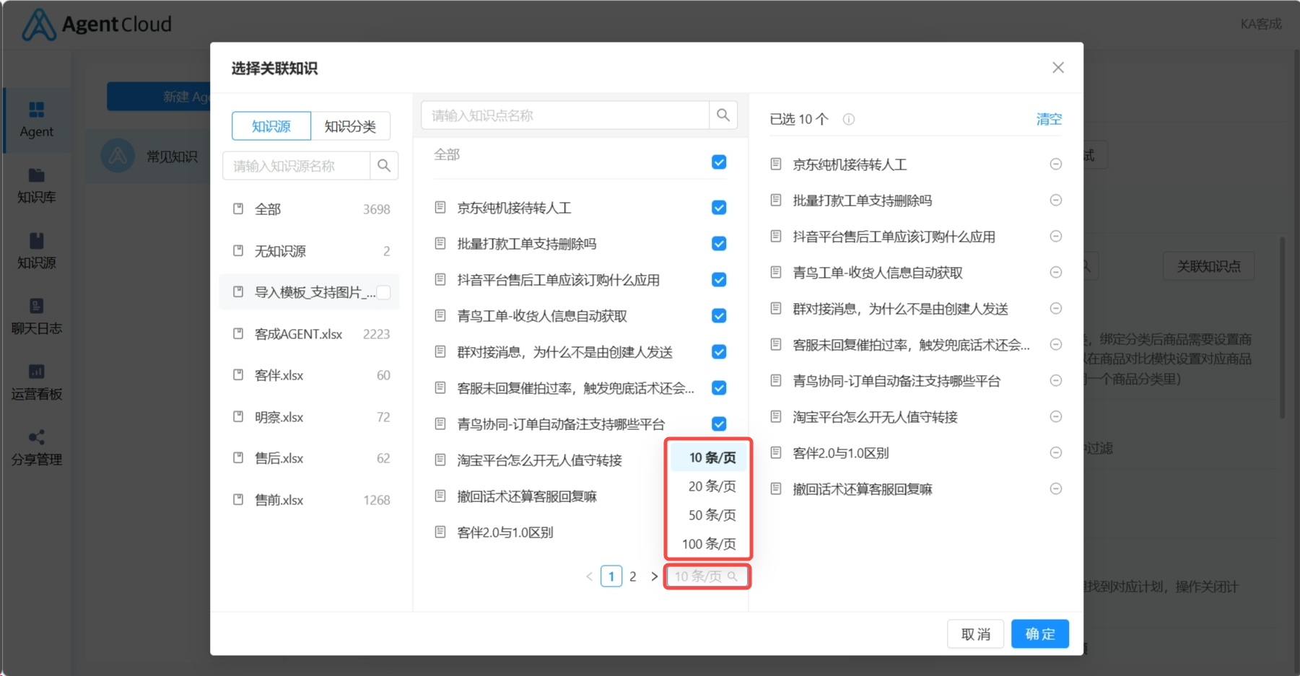
Task: Click the AgentCloud logo
Action: [97, 25]
